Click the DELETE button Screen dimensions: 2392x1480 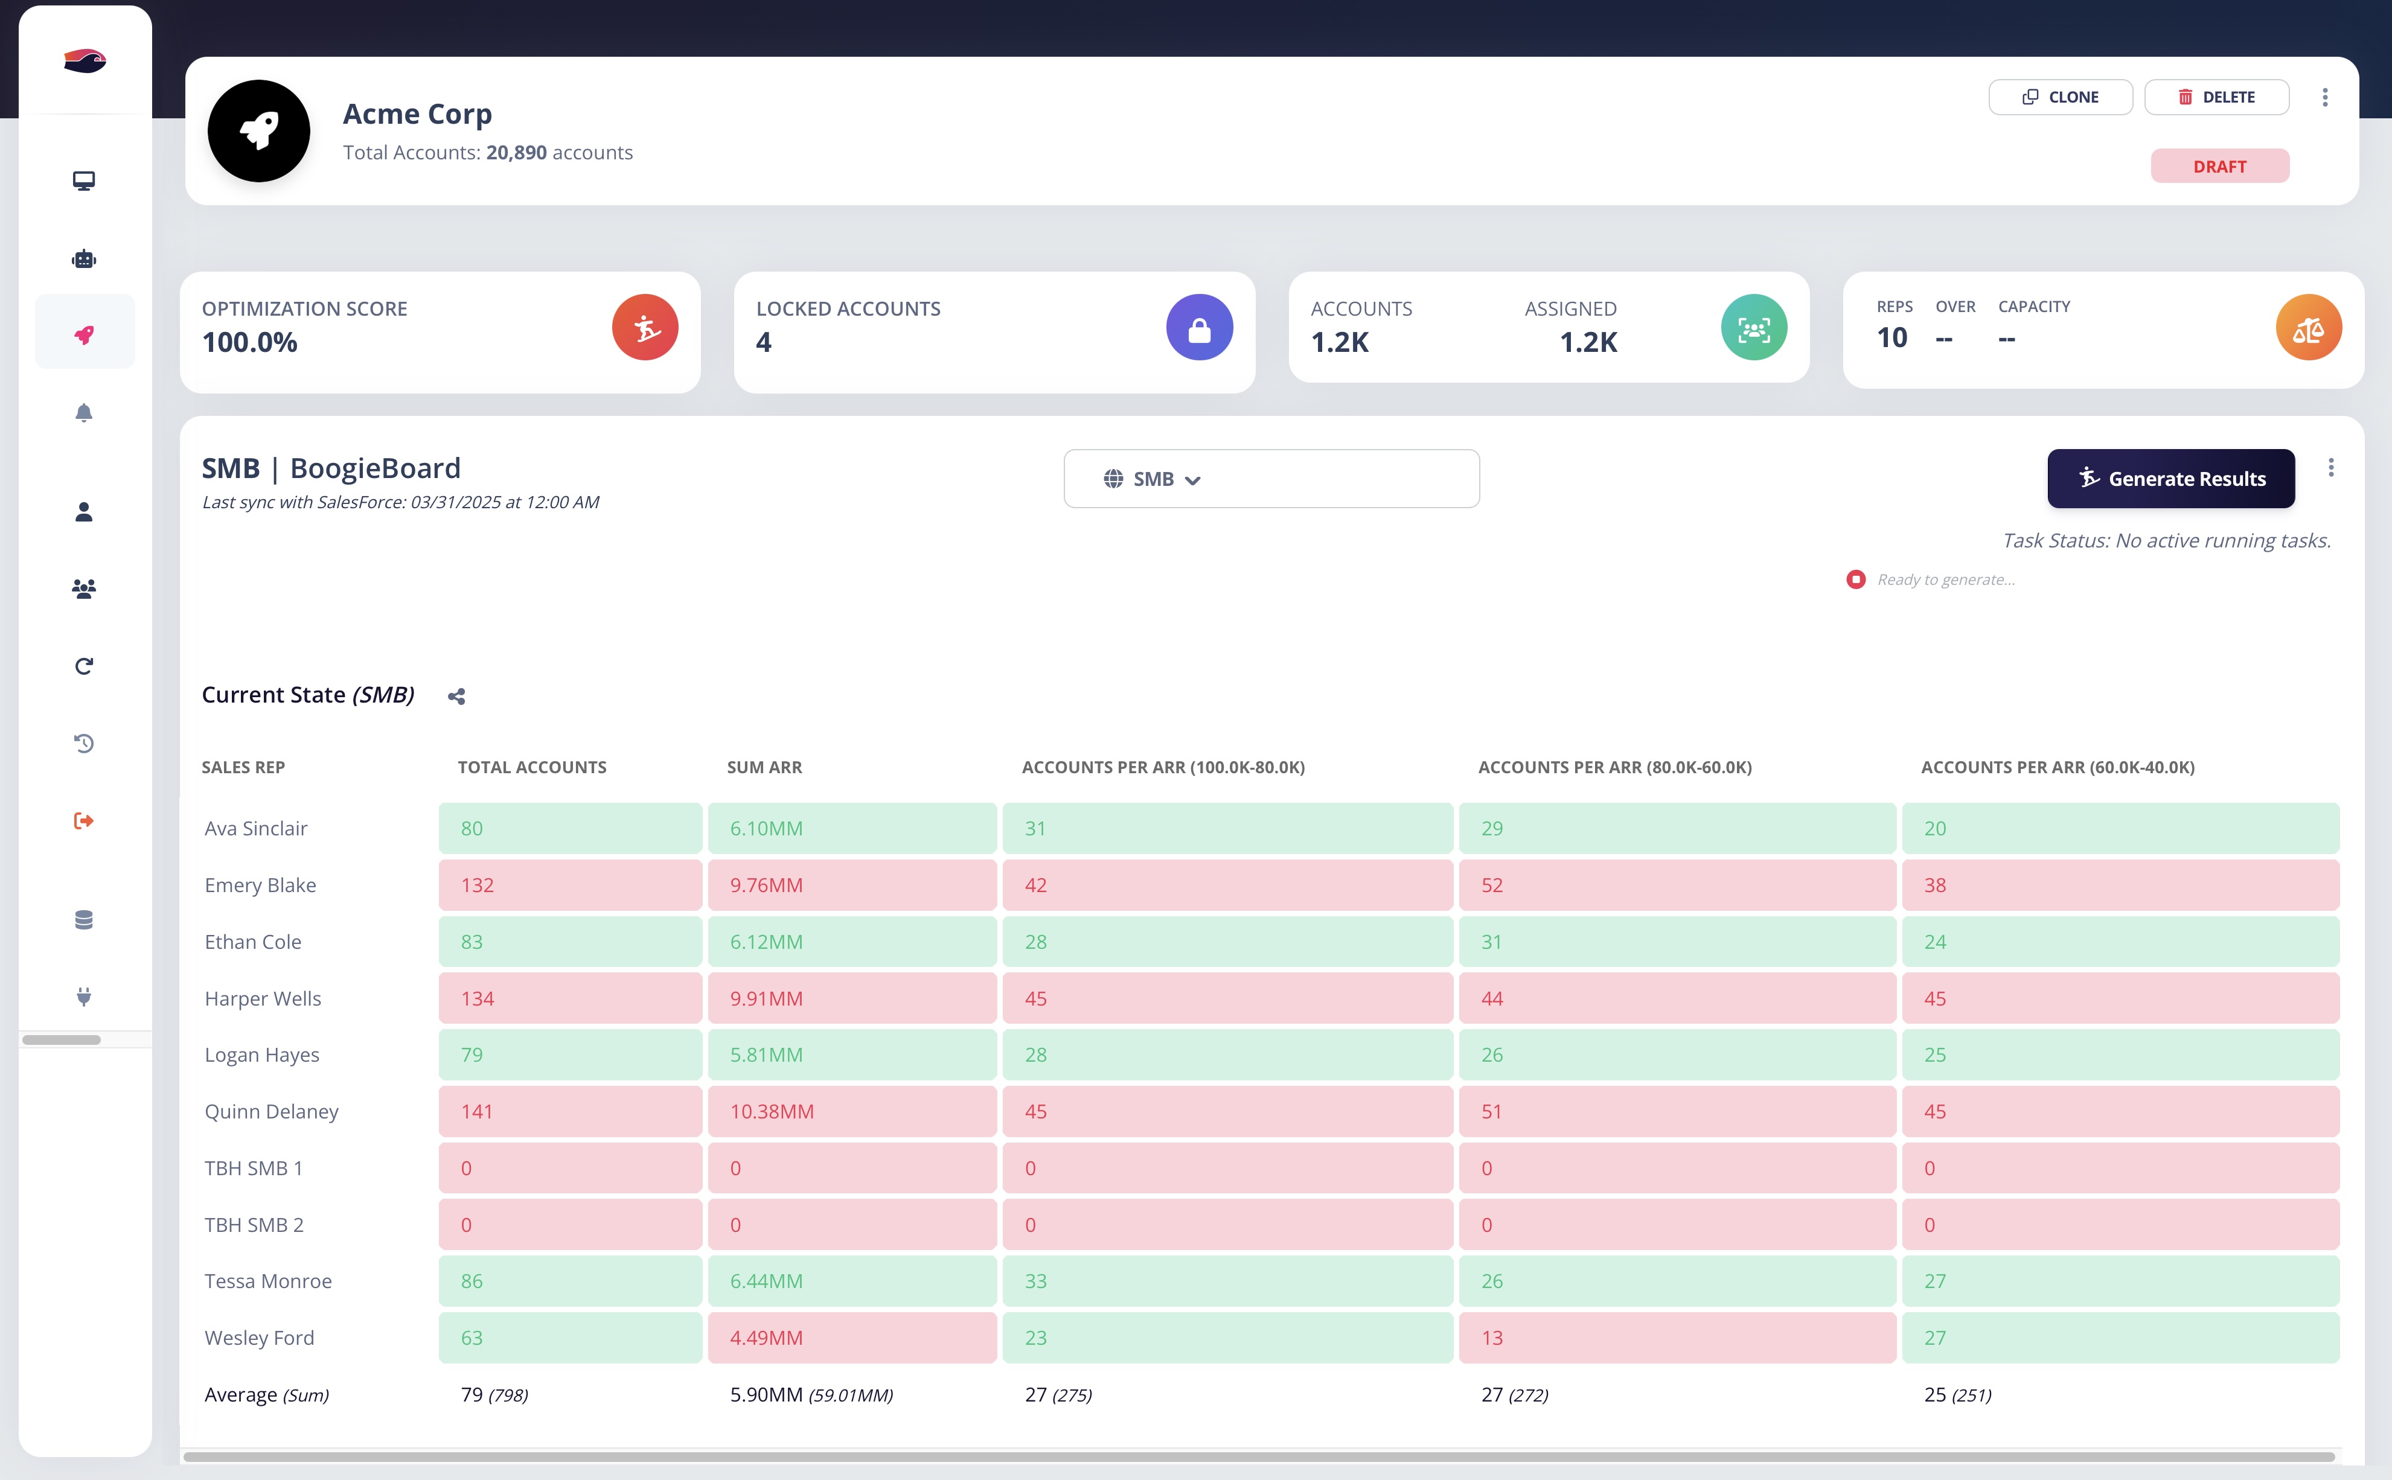point(2216,97)
